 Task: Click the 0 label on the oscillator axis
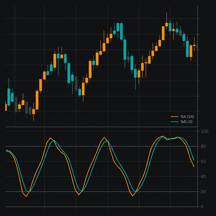click(x=202, y=207)
